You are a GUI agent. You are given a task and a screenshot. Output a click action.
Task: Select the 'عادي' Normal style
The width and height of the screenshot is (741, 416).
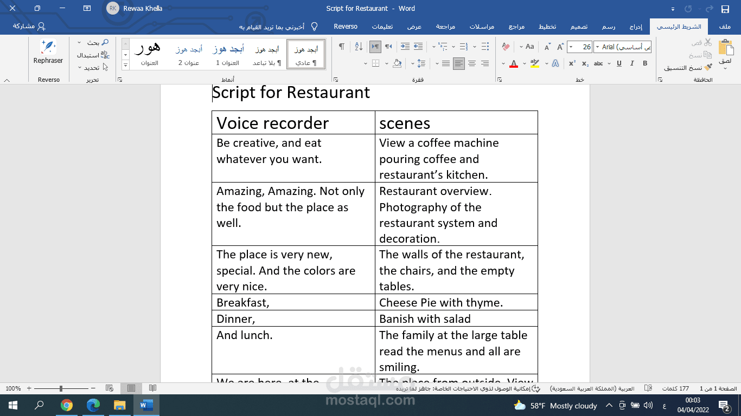(306, 54)
